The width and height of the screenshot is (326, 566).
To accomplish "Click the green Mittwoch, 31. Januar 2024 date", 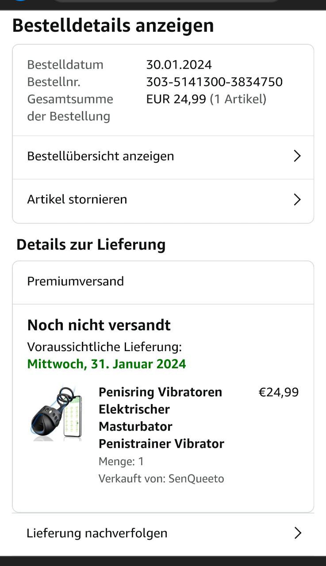I will coord(107,364).
